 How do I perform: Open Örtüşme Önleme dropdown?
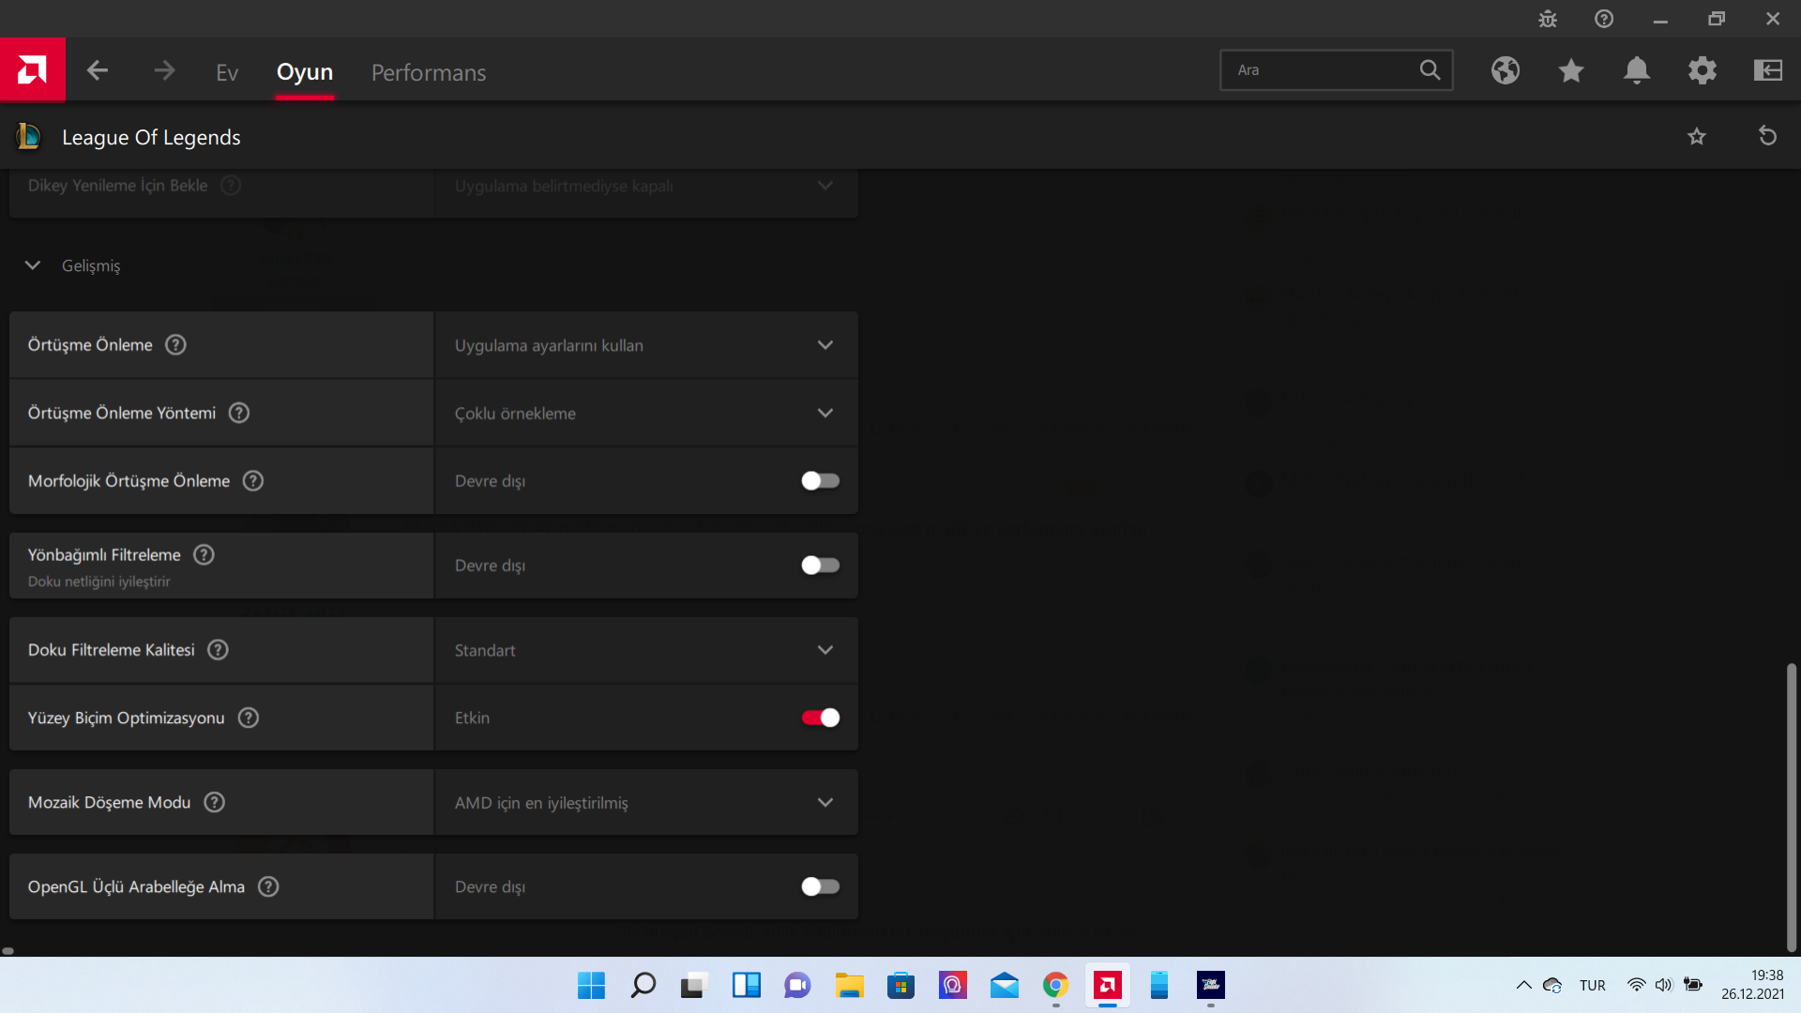pyautogui.click(x=646, y=345)
